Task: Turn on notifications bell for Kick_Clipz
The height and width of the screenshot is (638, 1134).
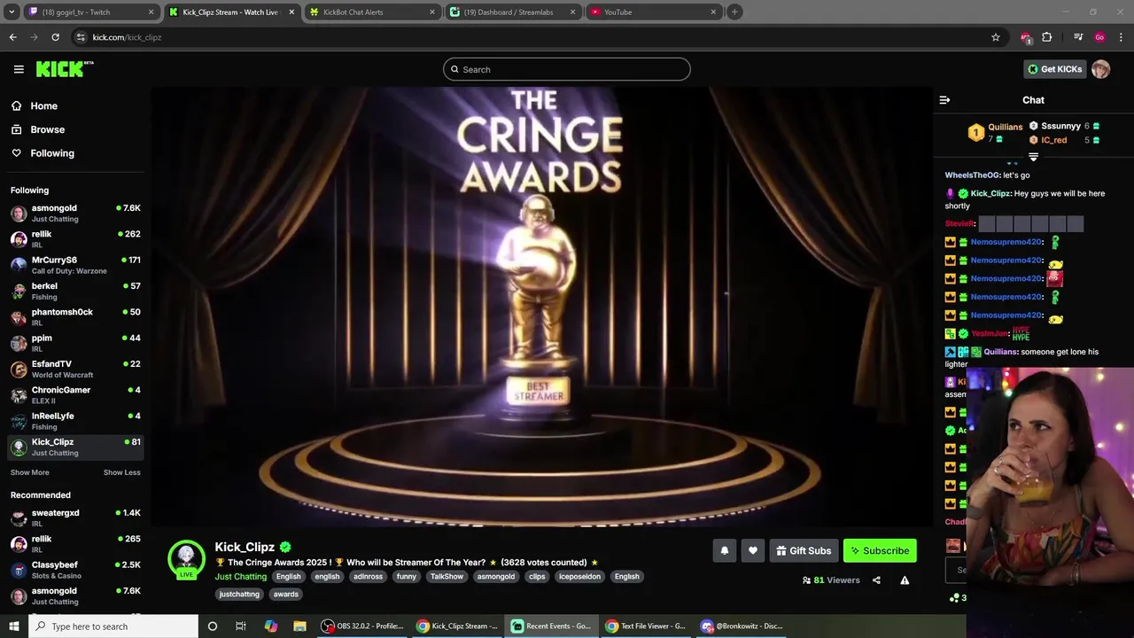Action: point(724,550)
